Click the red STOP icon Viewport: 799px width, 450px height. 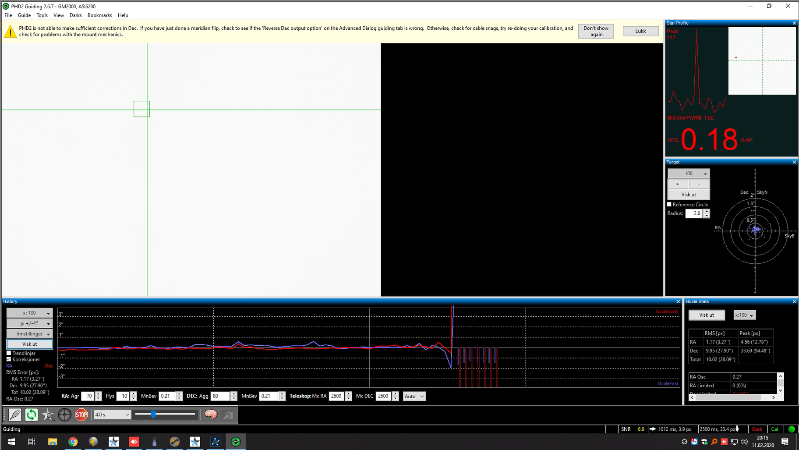point(81,415)
